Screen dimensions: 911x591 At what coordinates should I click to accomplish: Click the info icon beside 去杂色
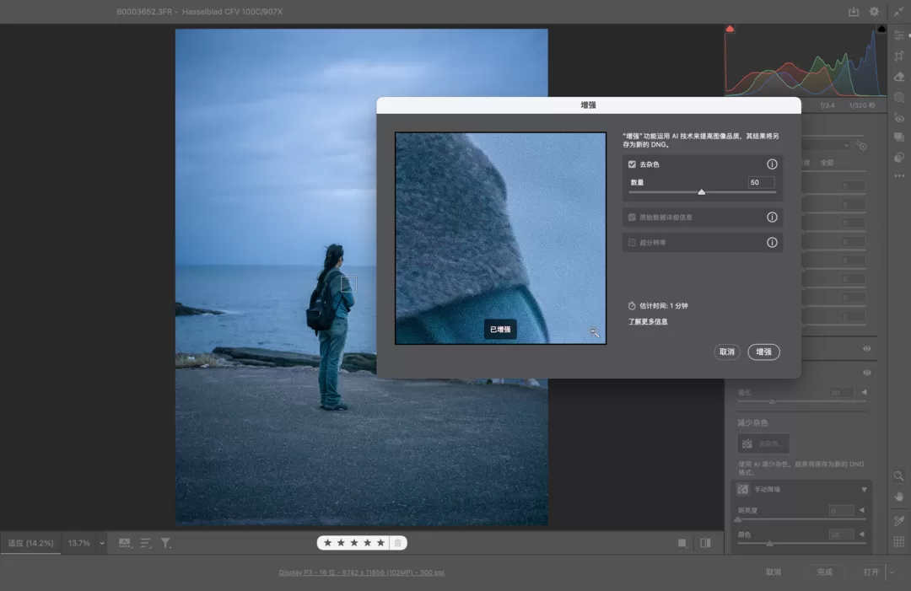771,164
